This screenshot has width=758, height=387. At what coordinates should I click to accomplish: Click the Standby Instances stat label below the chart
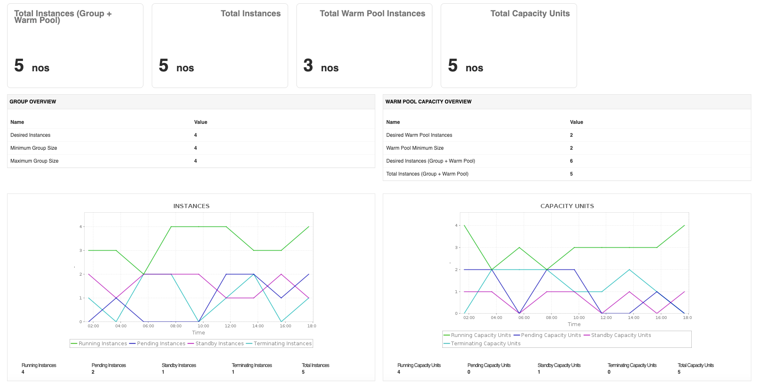(x=179, y=365)
